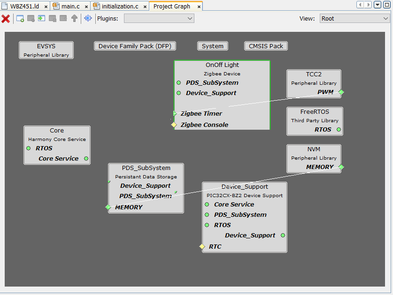Click the green PWM diamond on TCC2
393x295 pixels.
pyautogui.click(x=341, y=92)
